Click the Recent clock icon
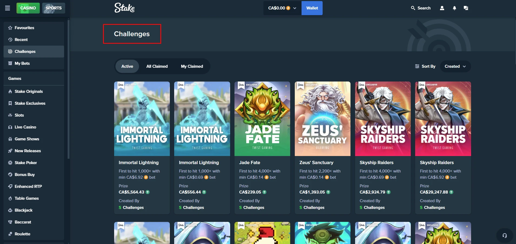The image size is (516, 244). 10,40
